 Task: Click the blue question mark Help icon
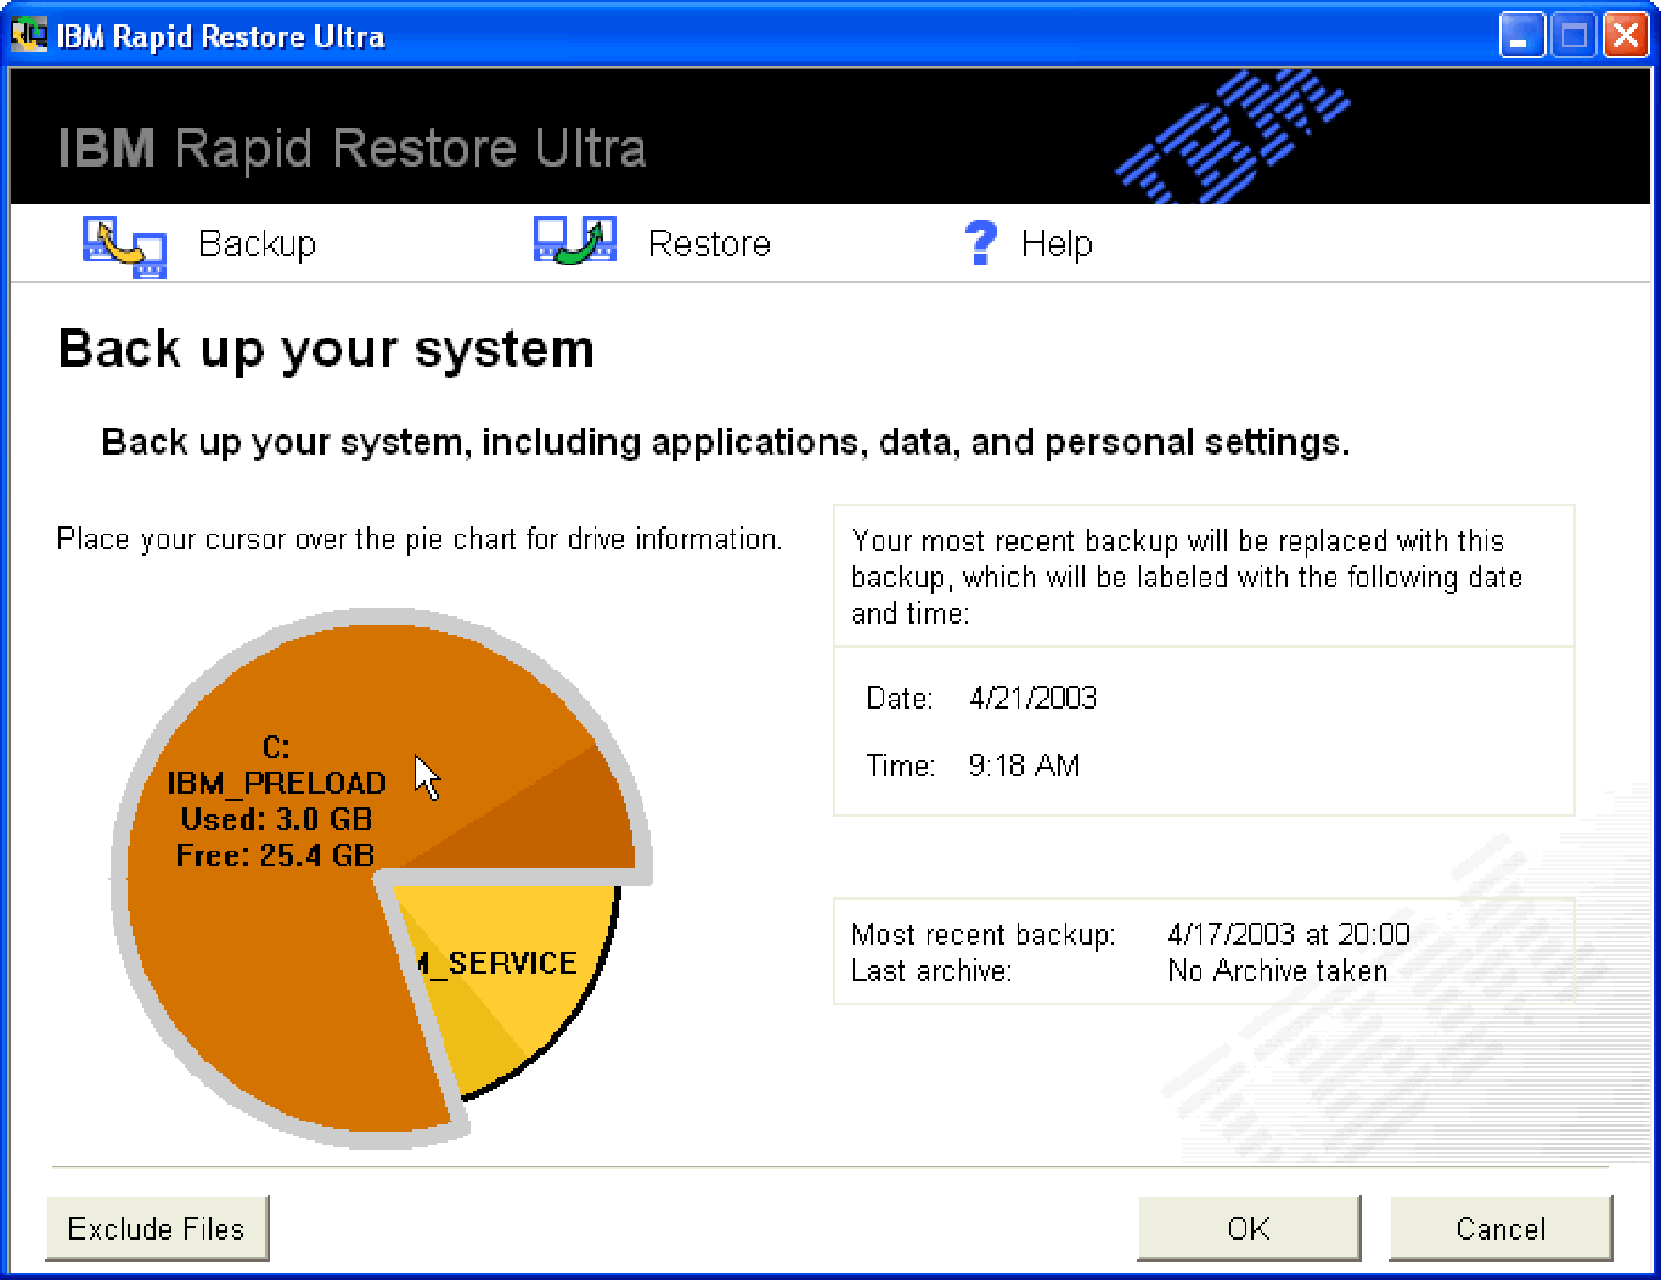981,243
